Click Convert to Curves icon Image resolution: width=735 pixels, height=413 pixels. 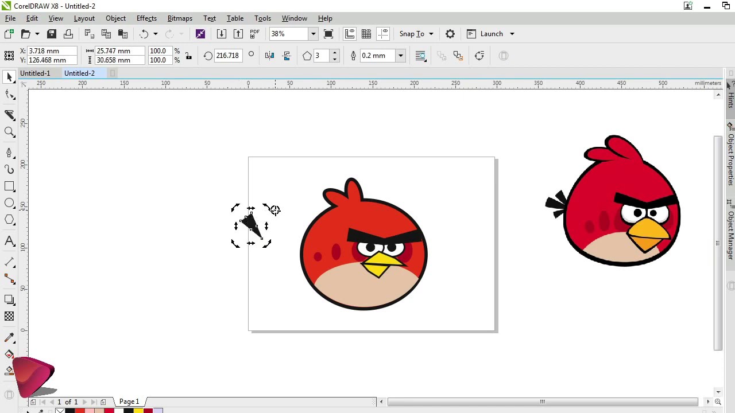point(479,56)
